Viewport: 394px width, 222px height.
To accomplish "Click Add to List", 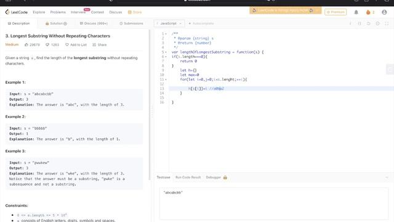I will [x=76, y=45].
